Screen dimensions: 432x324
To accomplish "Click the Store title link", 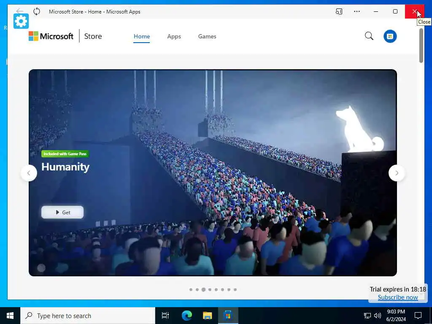I will [x=93, y=36].
